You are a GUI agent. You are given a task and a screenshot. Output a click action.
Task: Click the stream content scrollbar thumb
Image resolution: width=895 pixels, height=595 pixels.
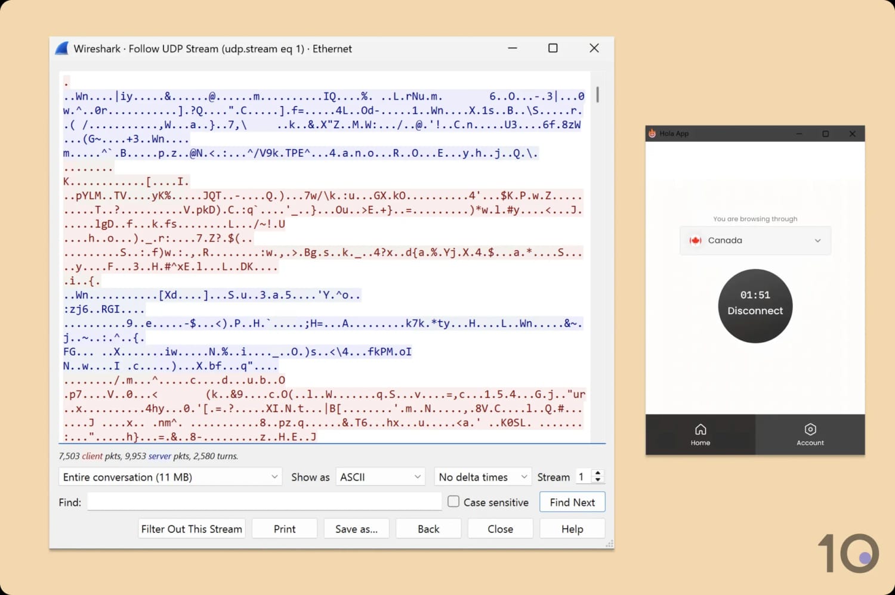[597, 95]
